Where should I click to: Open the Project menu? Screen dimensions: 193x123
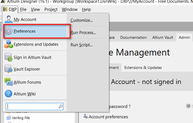[51, 9]
